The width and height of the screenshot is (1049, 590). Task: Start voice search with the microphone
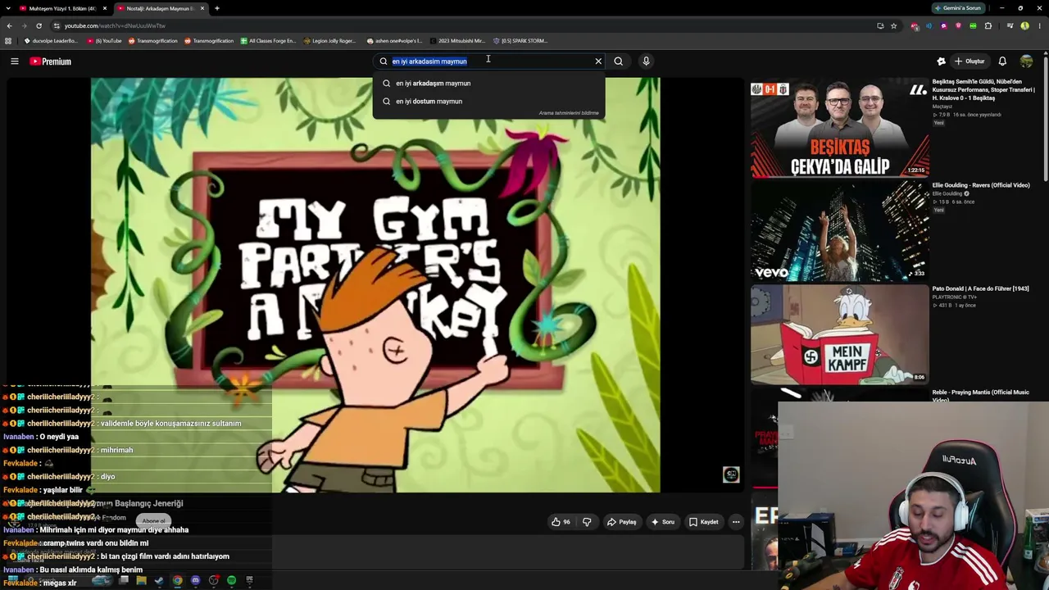pos(646,61)
